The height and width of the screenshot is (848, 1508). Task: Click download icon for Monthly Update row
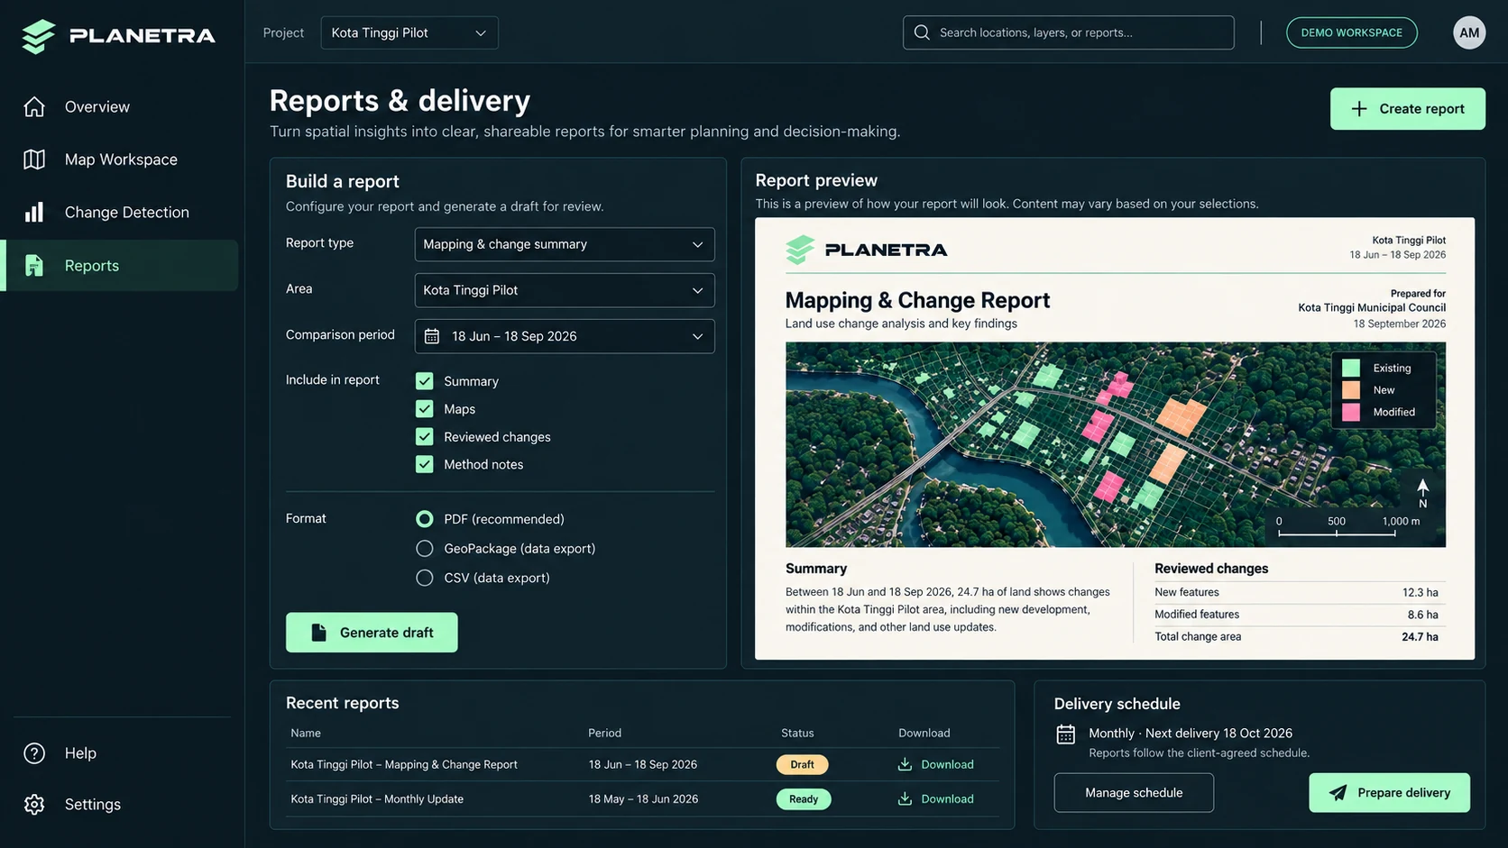click(905, 798)
